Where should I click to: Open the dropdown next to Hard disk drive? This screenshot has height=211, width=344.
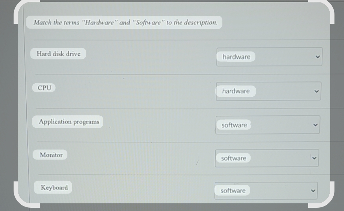click(x=269, y=57)
